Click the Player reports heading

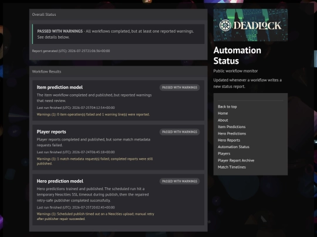(x=51, y=132)
